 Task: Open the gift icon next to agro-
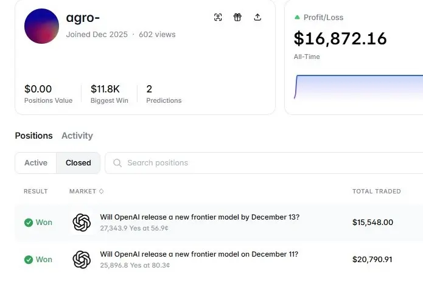[237, 17]
